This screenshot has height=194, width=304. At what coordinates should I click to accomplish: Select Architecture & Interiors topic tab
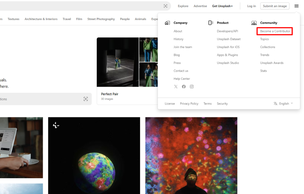(41, 19)
